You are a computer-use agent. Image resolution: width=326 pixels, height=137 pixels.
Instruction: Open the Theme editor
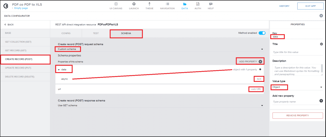tap(149, 6)
